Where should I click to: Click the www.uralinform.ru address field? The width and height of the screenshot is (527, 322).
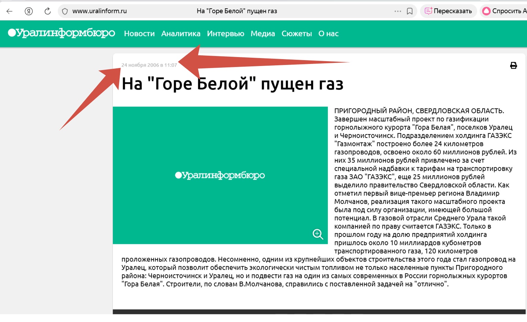(x=99, y=11)
